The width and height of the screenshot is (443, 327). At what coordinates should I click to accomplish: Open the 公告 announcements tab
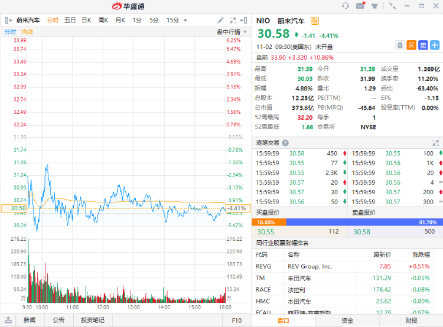[x=58, y=321]
